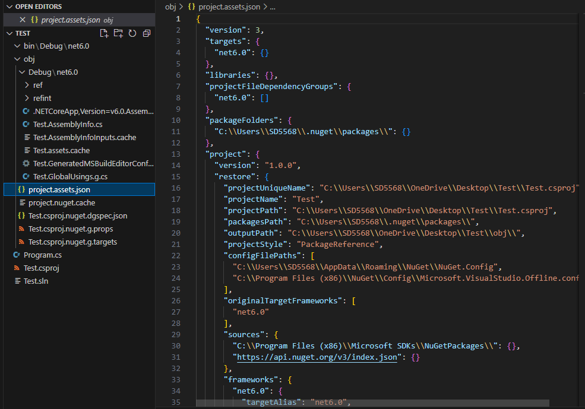
Task: Open Test.AssemblyInfo.cs file
Action: tap(79, 124)
